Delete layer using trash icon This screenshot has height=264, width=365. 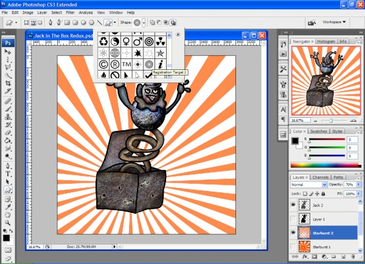(x=353, y=257)
